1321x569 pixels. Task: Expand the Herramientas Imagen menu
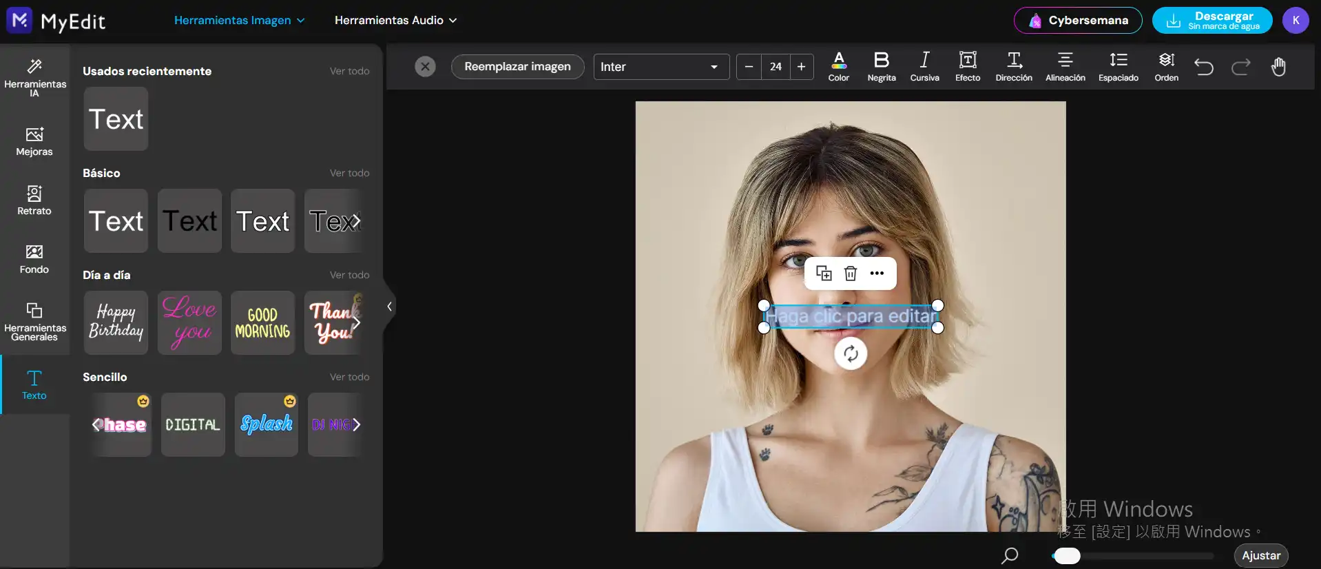239,21
